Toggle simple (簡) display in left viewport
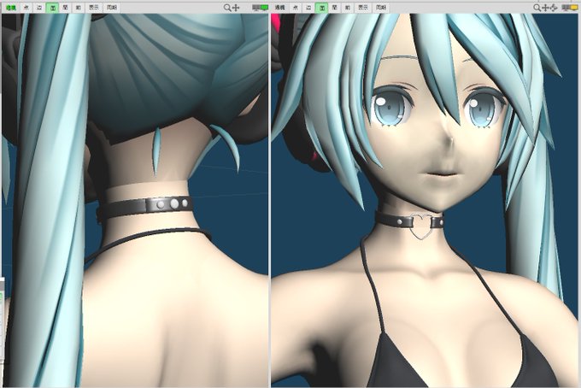The width and height of the screenshot is (581, 388). point(65,8)
